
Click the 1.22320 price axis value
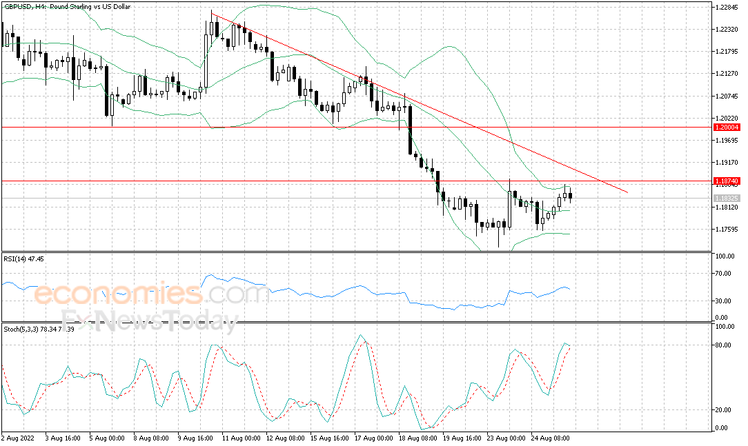tap(727, 29)
